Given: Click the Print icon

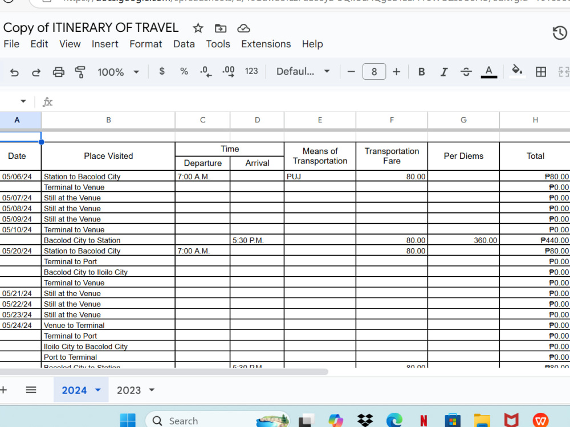Looking at the screenshot, I should tap(59, 72).
